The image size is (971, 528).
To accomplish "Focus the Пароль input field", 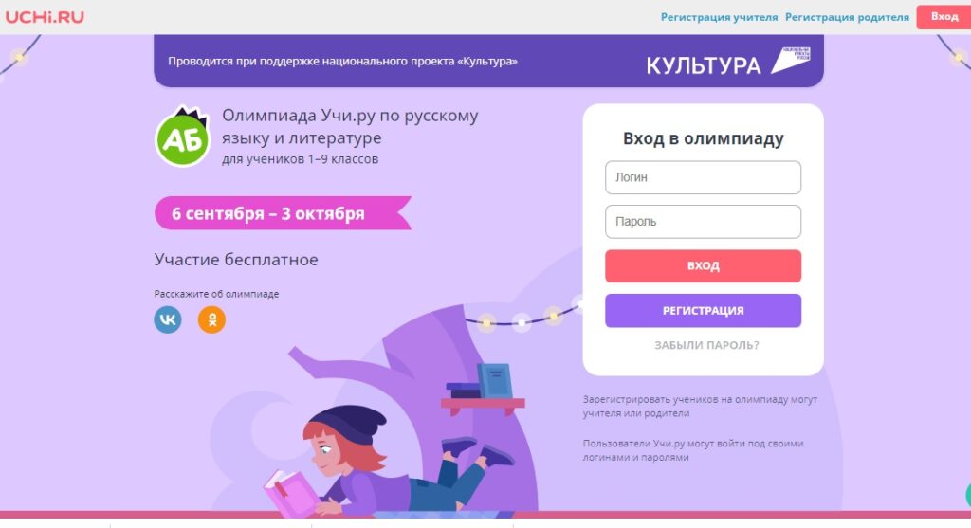I will click(x=703, y=222).
